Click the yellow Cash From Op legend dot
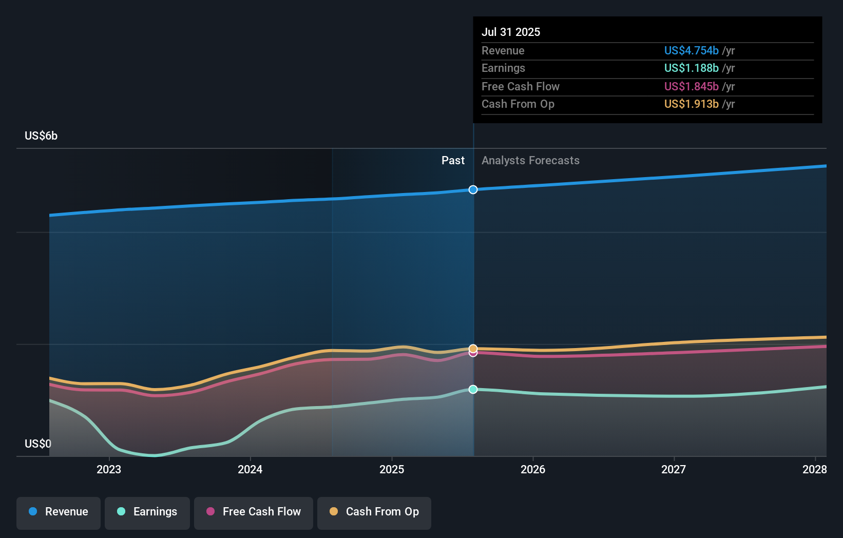The height and width of the screenshot is (538, 843). [334, 512]
